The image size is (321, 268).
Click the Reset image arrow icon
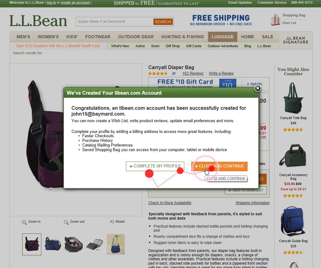pos(112,221)
